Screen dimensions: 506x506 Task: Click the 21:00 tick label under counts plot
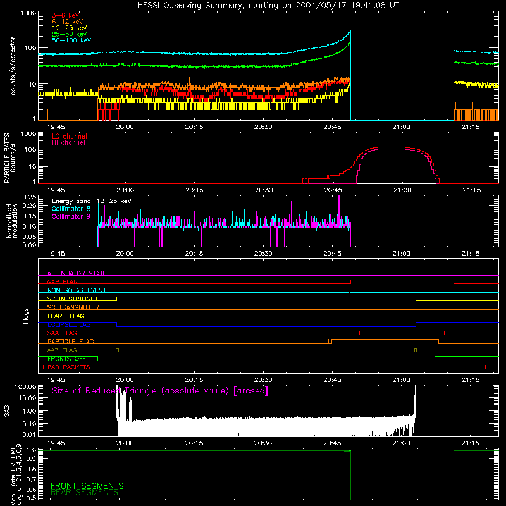click(x=402, y=127)
